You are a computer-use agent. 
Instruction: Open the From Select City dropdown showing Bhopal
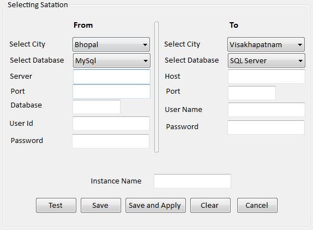point(111,44)
